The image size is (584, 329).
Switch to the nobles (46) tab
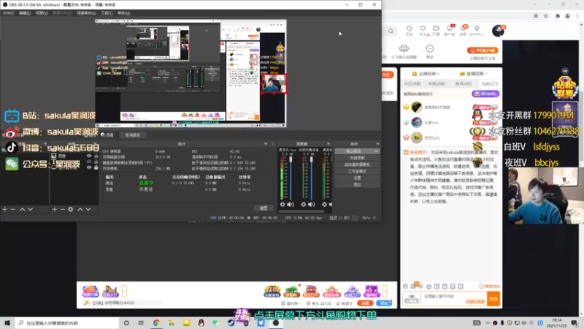[464, 84]
